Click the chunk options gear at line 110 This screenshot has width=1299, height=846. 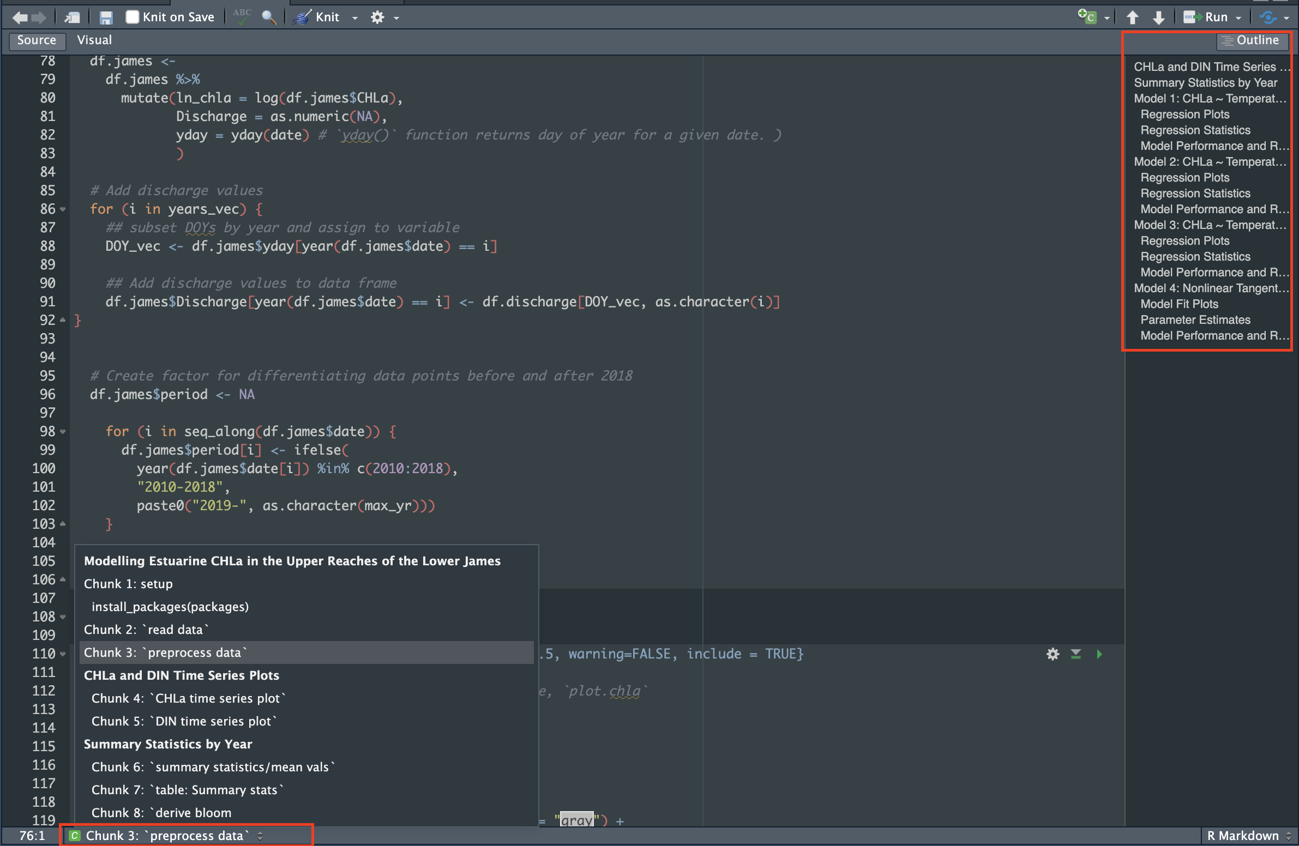pyautogui.click(x=1053, y=654)
